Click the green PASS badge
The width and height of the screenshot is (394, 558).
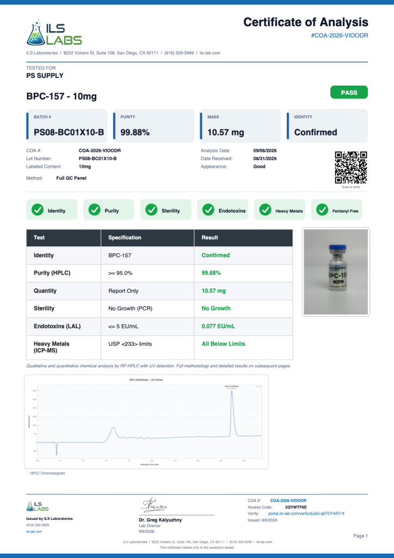349,93
